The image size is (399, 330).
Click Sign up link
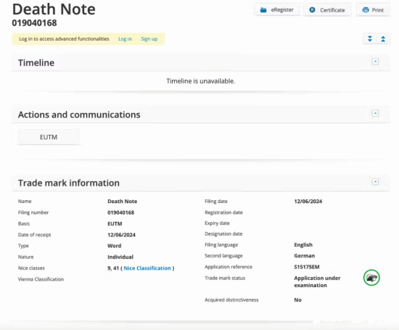point(149,39)
